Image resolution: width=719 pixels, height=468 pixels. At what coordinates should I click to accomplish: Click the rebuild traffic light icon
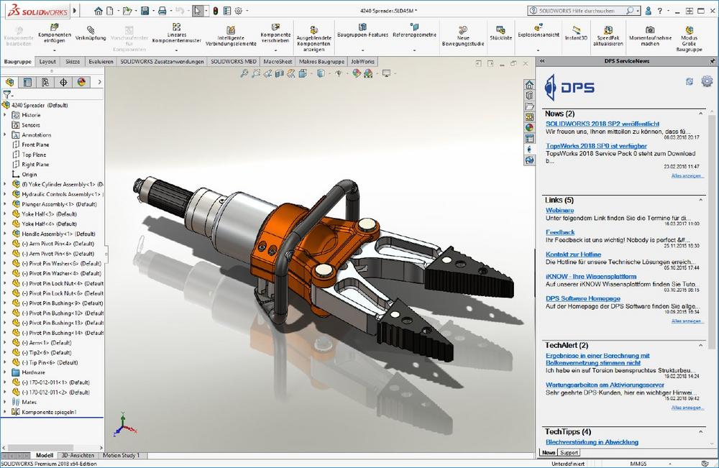[x=216, y=11]
